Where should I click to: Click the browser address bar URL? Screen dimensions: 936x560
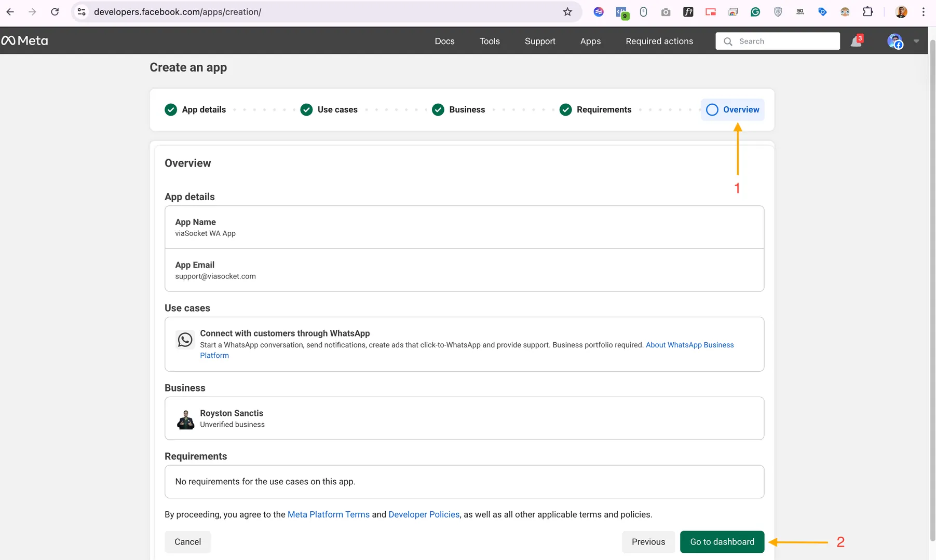pyautogui.click(x=178, y=11)
